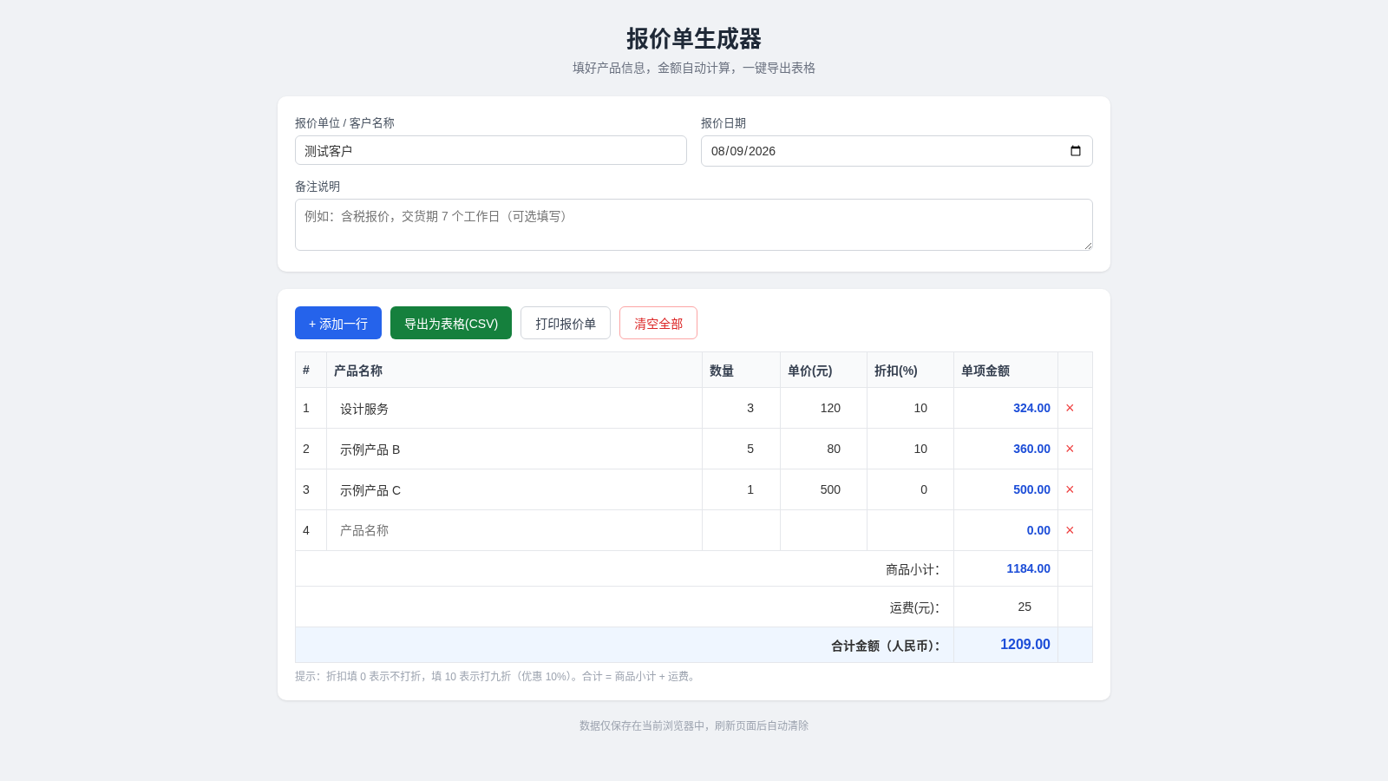Click the empty unit price cell in row 4
This screenshot has height=781, width=1388.
click(823, 530)
